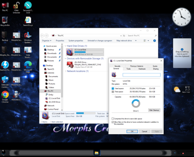Open the RebuildIconCache robot icon

click(16, 96)
